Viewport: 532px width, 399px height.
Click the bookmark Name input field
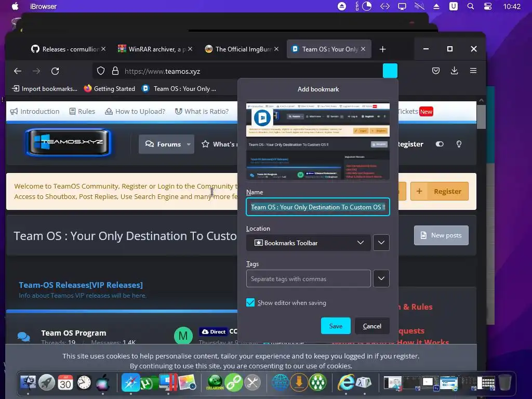pos(318,207)
